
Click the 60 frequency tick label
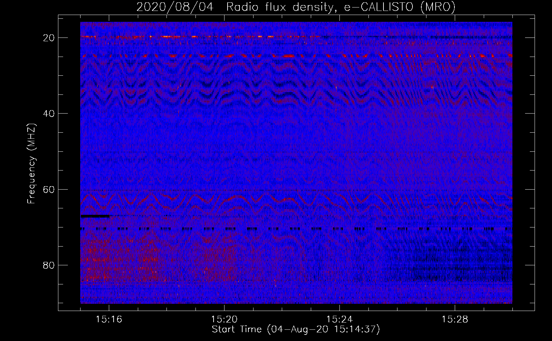coord(49,189)
